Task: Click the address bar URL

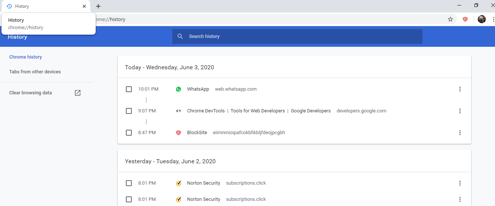Action: pyautogui.click(x=110, y=19)
